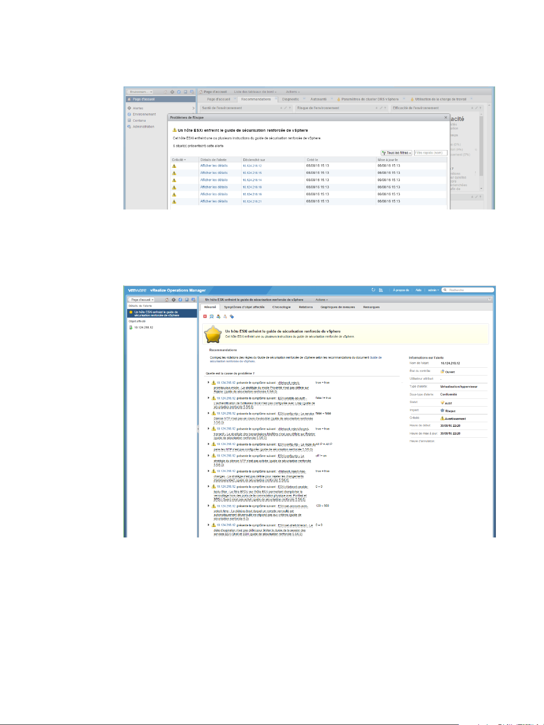Screen dimensions: 544x725
Task: Click the red cancel alert icon under Résumé
Action: pyautogui.click(x=205, y=317)
